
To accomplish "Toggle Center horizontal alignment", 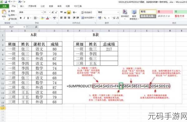I will click(65, 18).
